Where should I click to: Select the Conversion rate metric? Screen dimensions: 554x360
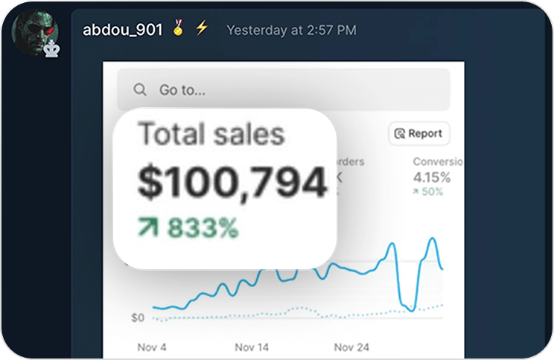[438, 161]
